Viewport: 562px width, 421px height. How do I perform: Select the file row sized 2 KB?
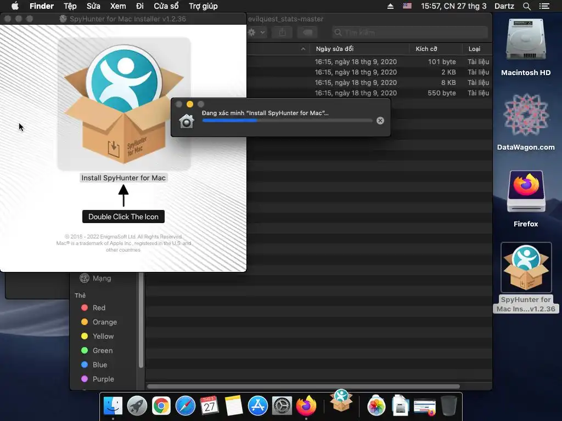point(369,72)
